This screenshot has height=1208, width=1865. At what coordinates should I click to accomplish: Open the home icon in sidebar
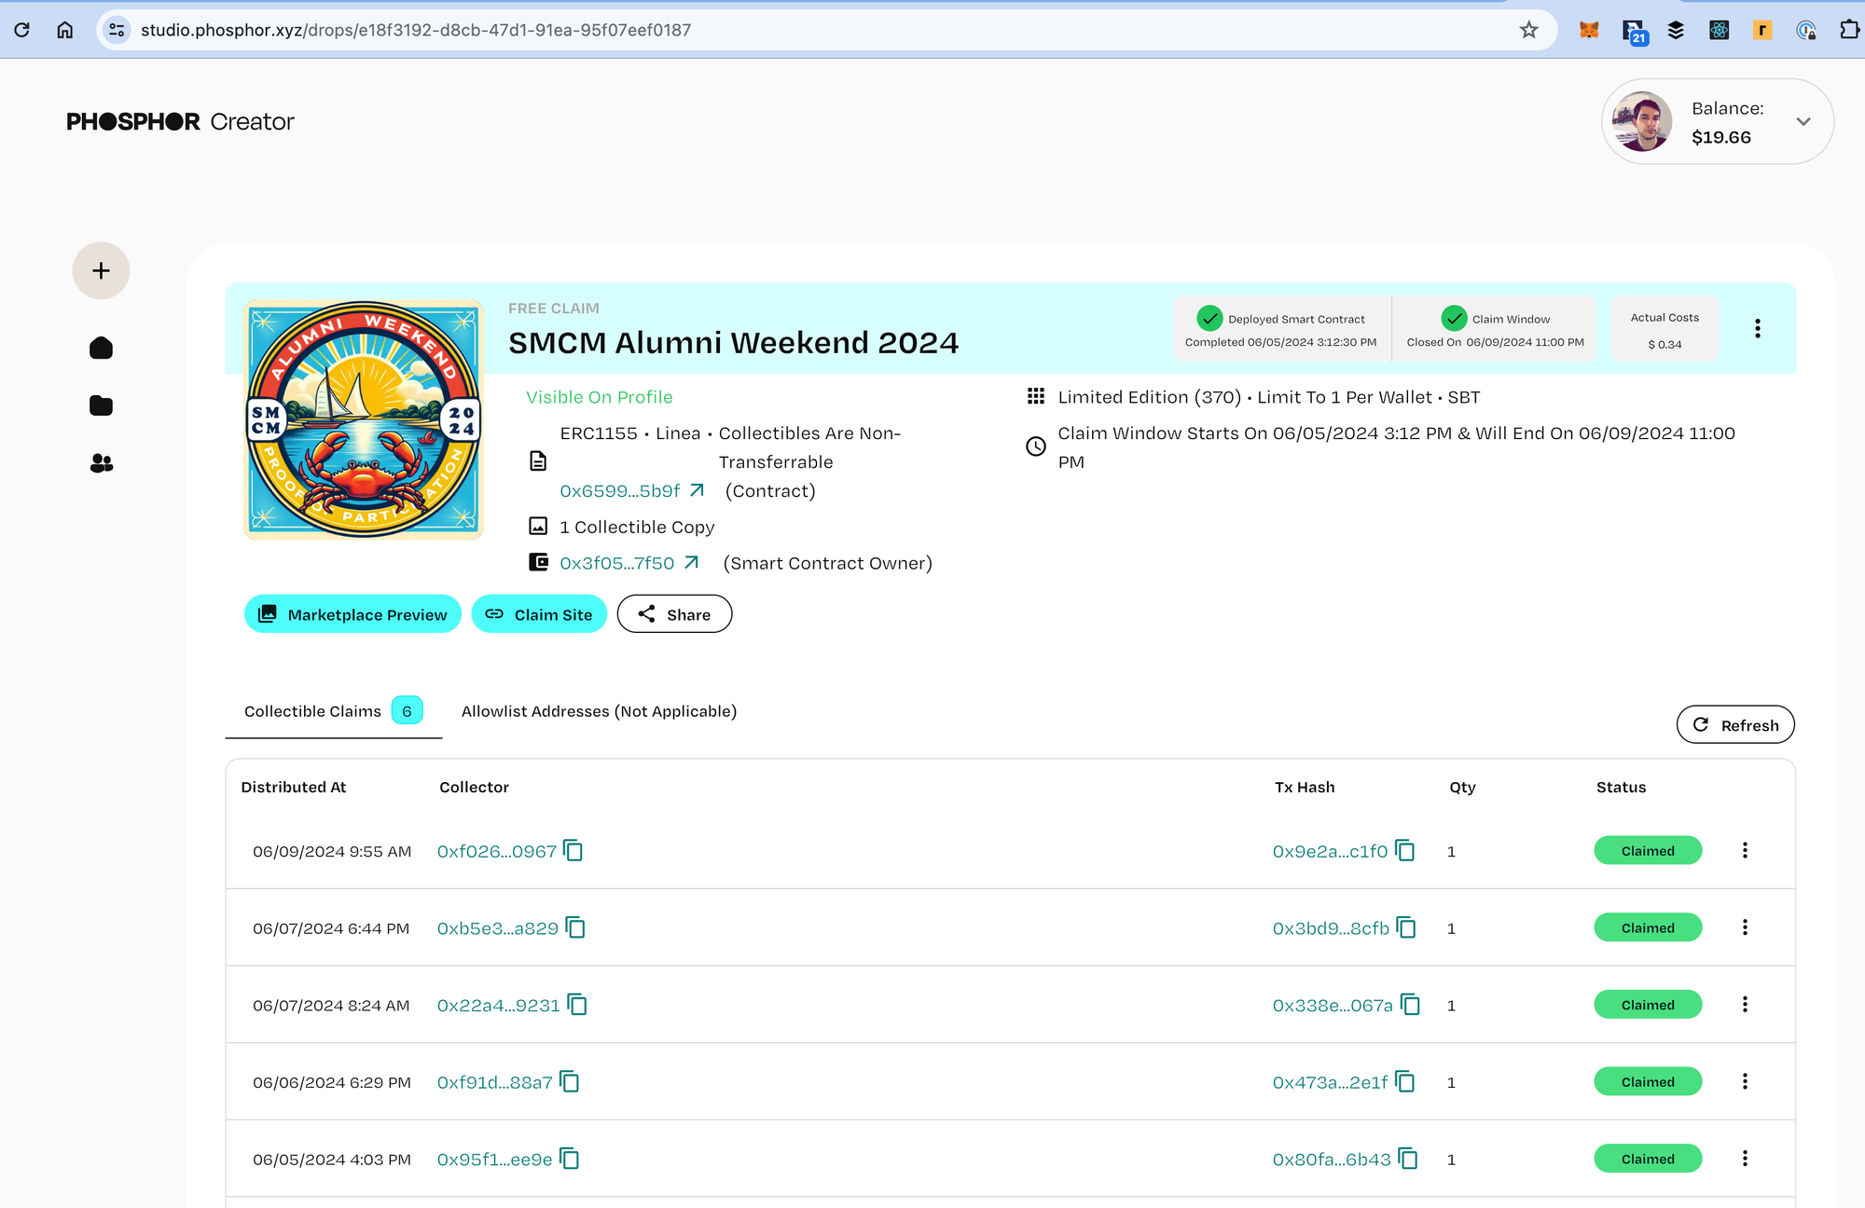coord(101,349)
